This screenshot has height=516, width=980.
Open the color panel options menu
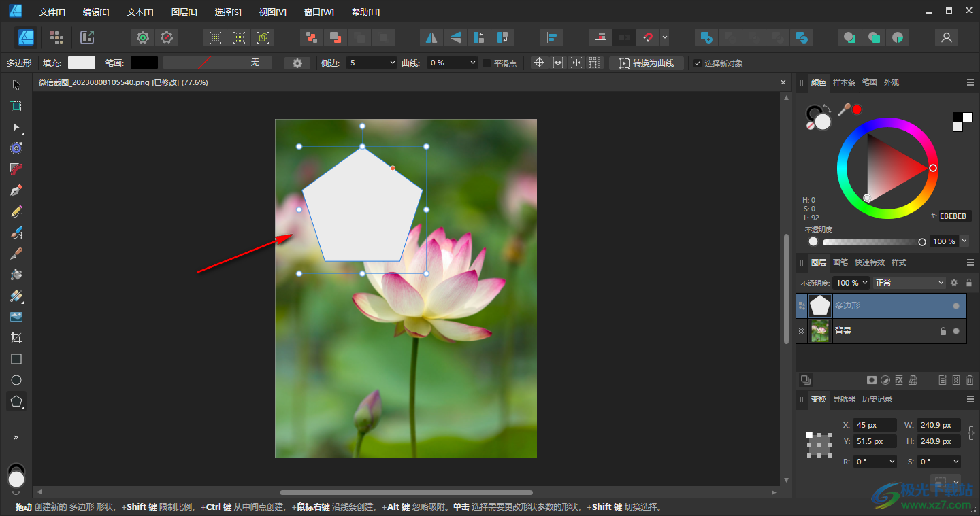[x=970, y=82]
